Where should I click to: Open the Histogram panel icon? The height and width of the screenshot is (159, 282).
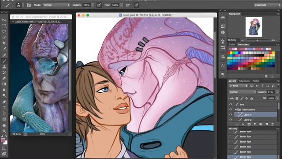pyautogui.click(x=223, y=18)
